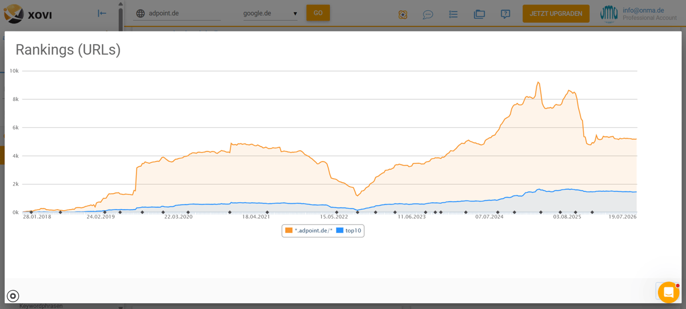Click the 22.03.2020 date label
The image size is (686, 309).
178,217
